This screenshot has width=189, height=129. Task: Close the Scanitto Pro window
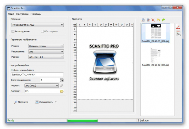click(x=177, y=8)
